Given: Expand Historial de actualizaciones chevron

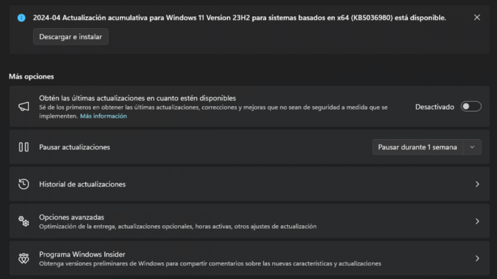Looking at the screenshot, I should coord(478,184).
